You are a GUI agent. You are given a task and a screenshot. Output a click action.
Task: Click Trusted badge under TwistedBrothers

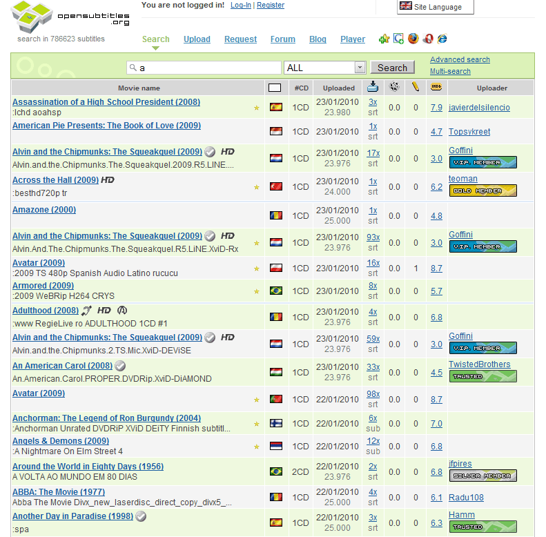[483, 376]
